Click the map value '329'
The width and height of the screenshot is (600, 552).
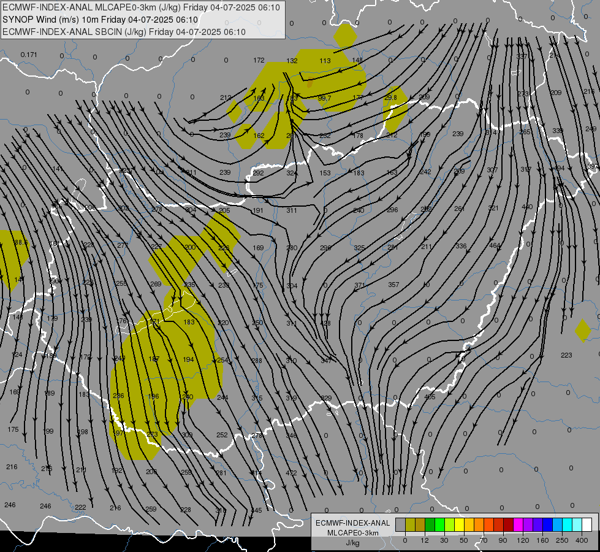pos(326,398)
